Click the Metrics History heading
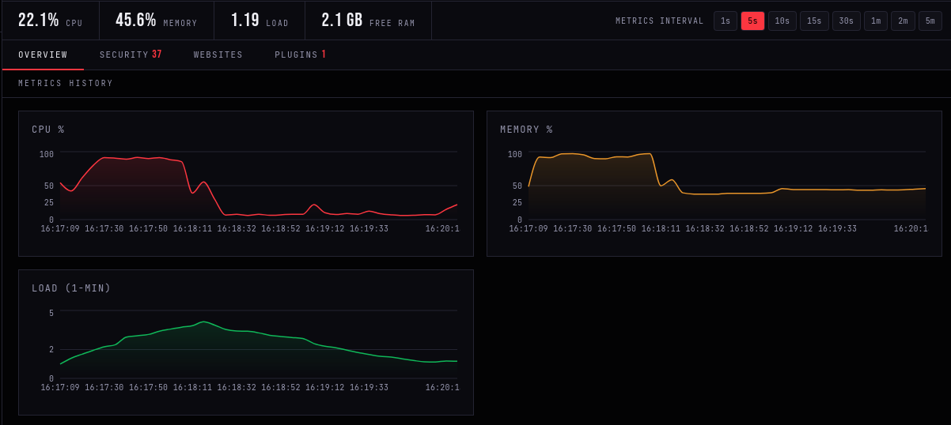951x425 pixels. click(x=66, y=84)
